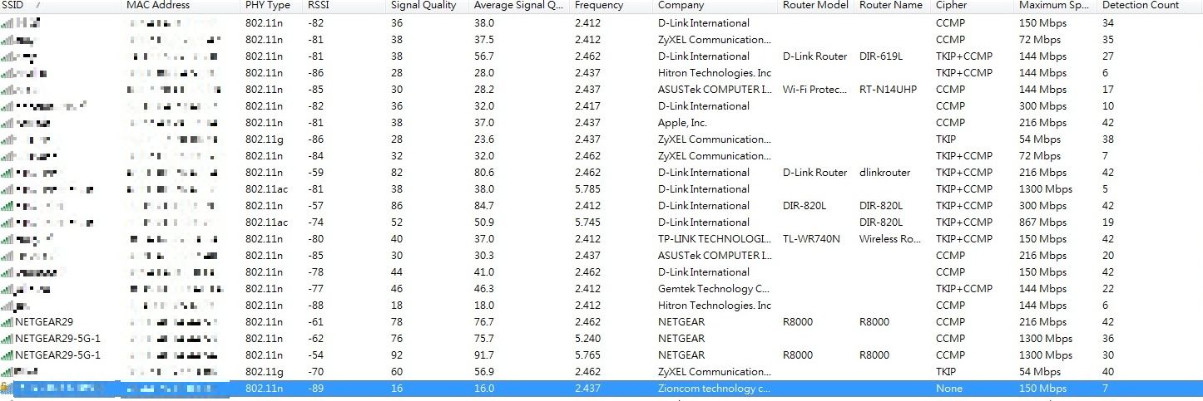Click the dlinkrouter router name cell
Image resolution: width=1203 pixels, height=401 pixels.
coord(884,173)
